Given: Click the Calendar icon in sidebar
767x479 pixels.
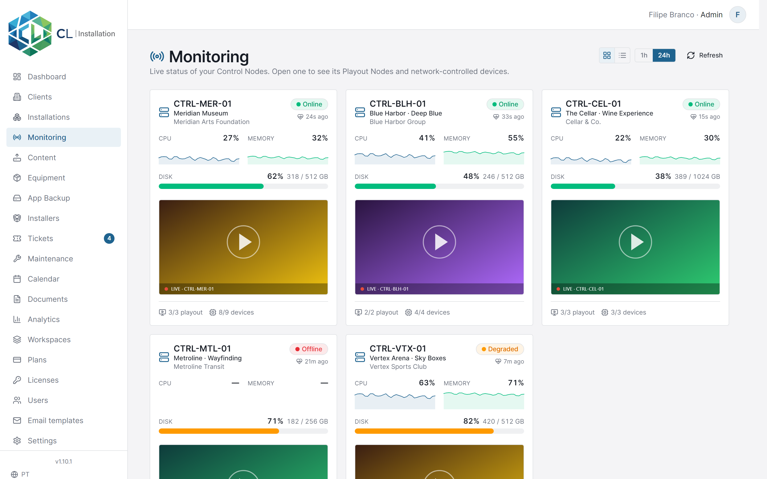Looking at the screenshot, I should (x=17, y=279).
